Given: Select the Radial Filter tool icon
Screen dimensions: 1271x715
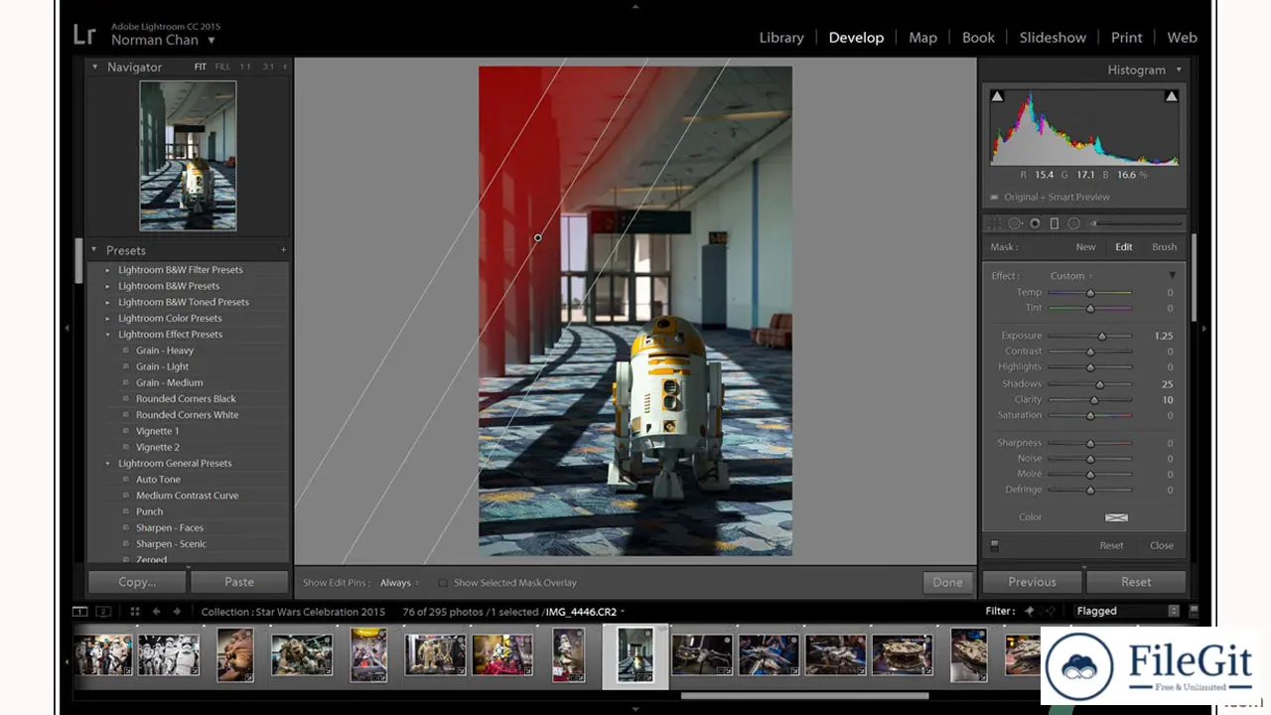Looking at the screenshot, I should [x=1073, y=223].
